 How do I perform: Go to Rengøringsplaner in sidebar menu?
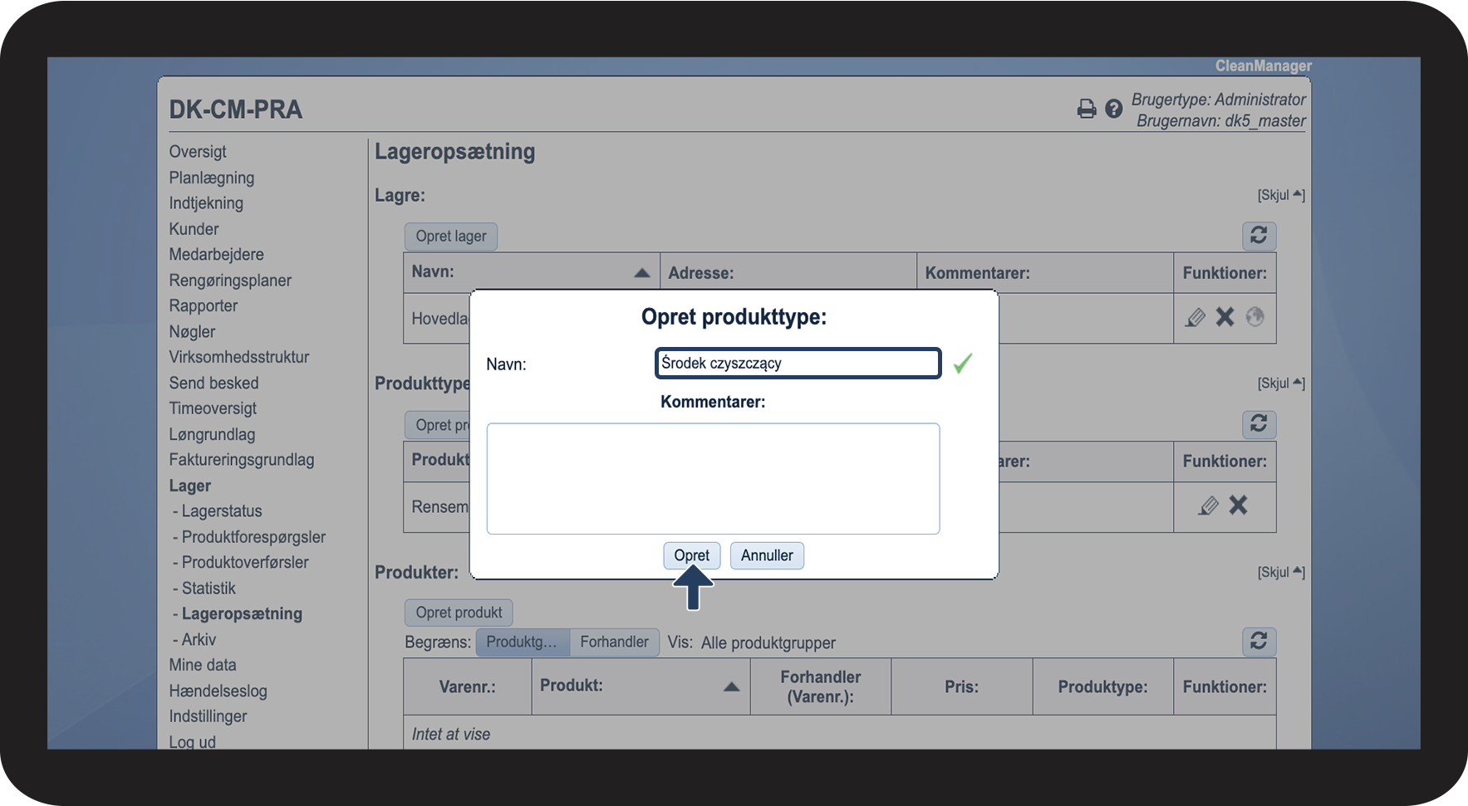point(230,281)
